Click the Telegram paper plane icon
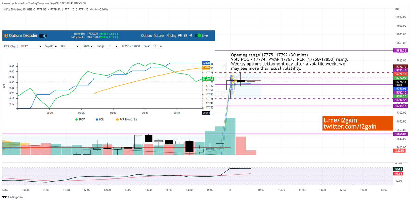 [191, 35]
